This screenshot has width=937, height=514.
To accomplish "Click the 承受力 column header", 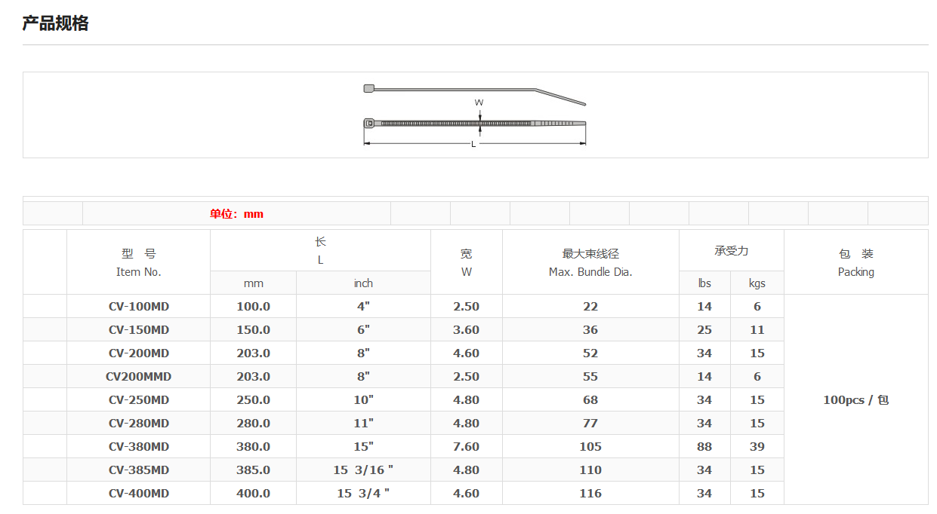I will [731, 251].
